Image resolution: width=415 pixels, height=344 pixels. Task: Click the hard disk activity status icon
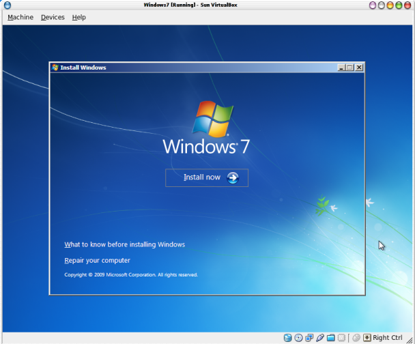[x=287, y=338]
